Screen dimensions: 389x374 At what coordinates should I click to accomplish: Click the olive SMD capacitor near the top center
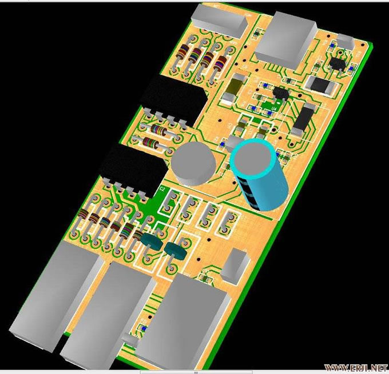point(234,90)
